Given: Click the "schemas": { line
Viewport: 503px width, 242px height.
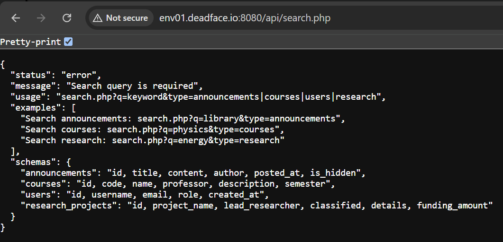Looking at the screenshot, I should (41, 162).
